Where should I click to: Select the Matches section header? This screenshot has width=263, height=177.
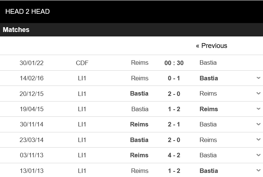click(x=16, y=30)
